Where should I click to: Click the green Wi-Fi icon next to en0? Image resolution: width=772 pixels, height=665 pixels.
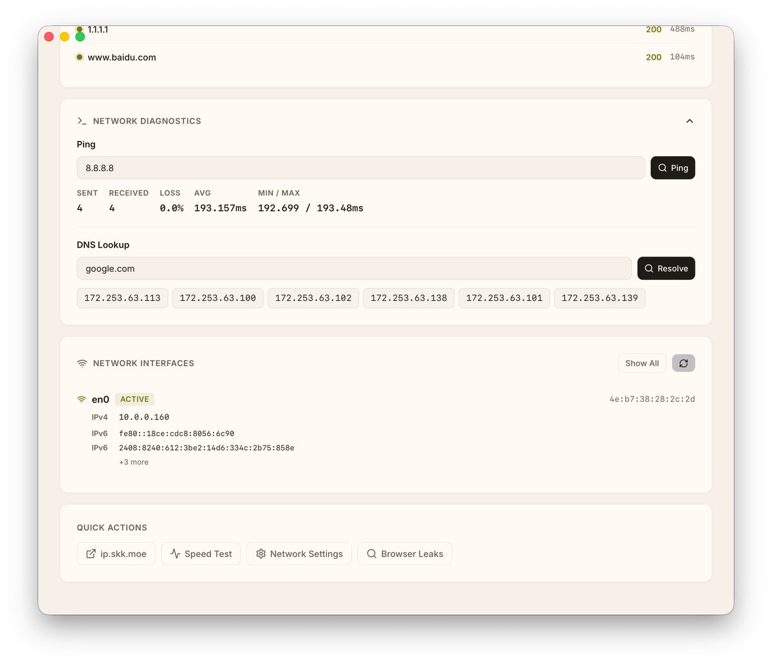[82, 399]
